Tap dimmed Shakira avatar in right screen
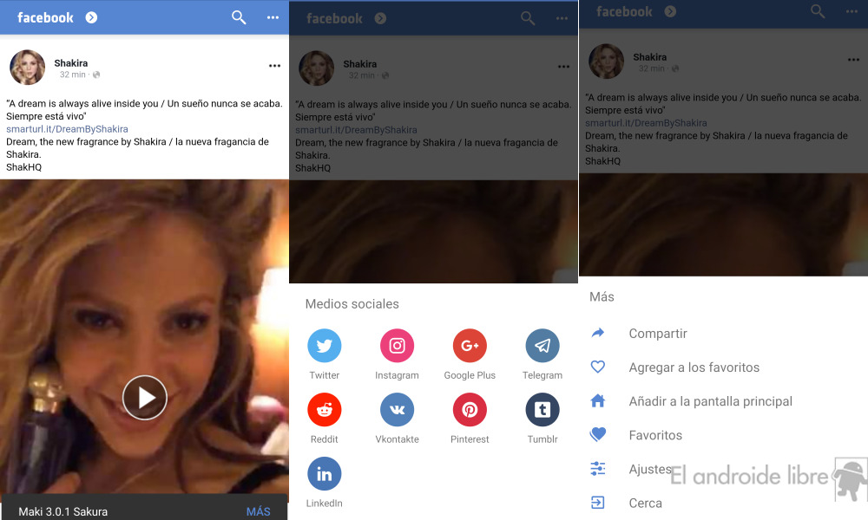This screenshot has width=868, height=520. [x=606, y=61]
